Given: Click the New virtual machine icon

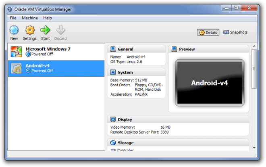Looking at the screenshot, I should click(14, 30).
